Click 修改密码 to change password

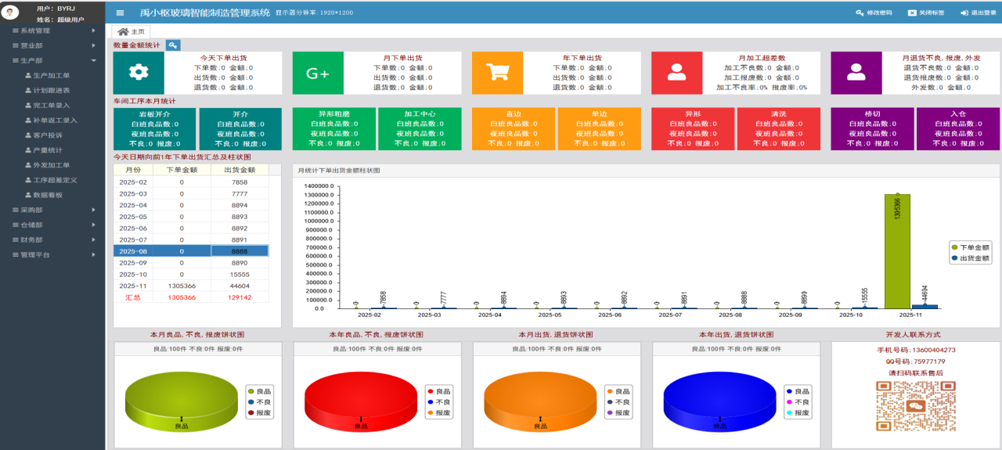point(874,13)
